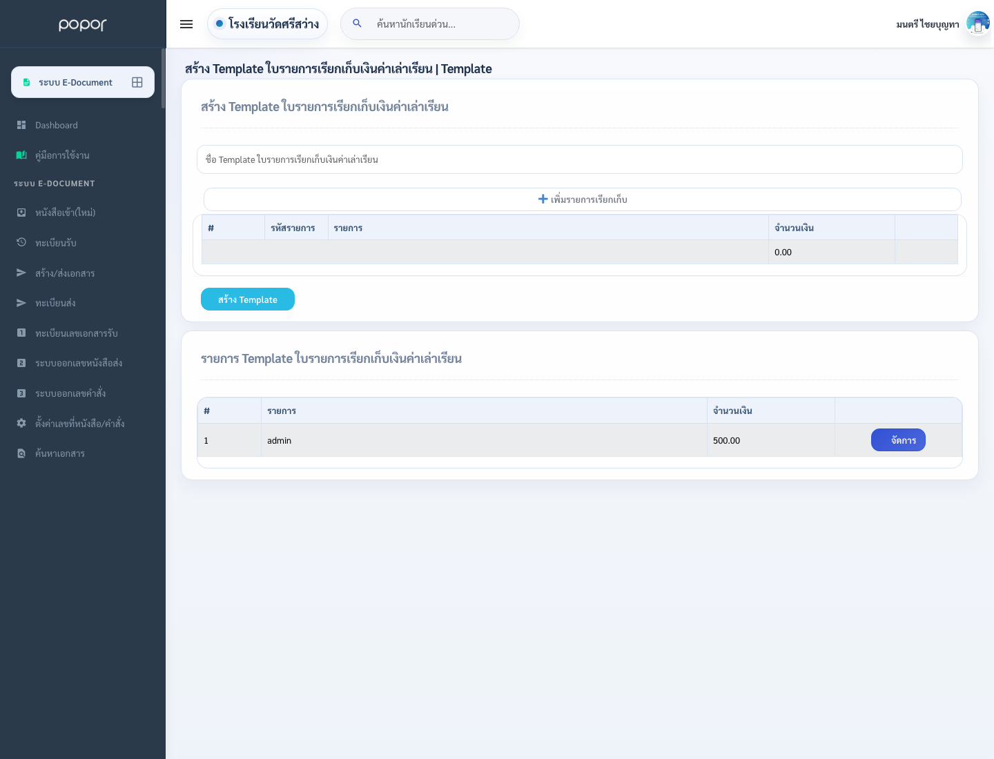Click the สร้าง/ส่งเอกสาร send icon

21,273
